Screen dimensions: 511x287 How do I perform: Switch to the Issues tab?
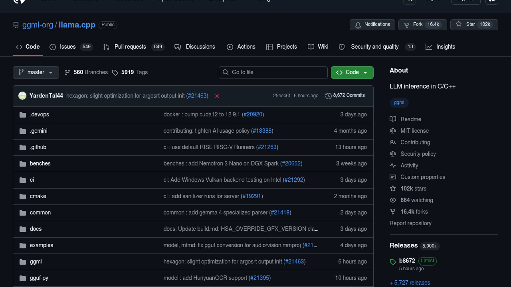point(68,47)
